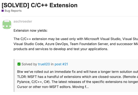Image resolution: width=138 pixels, height=95 pixels.
Task: Open truell20's profile link
Action: pos(44,64)
